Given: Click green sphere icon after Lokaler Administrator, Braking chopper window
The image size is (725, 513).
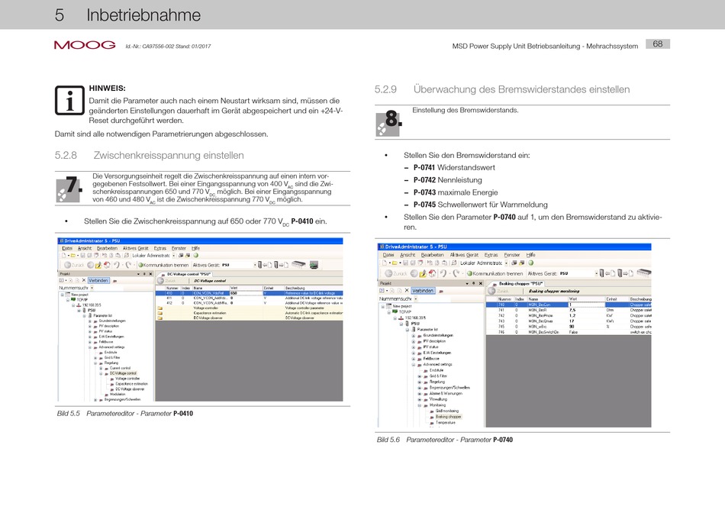Looking at the screenshot, I should (531, 263).
